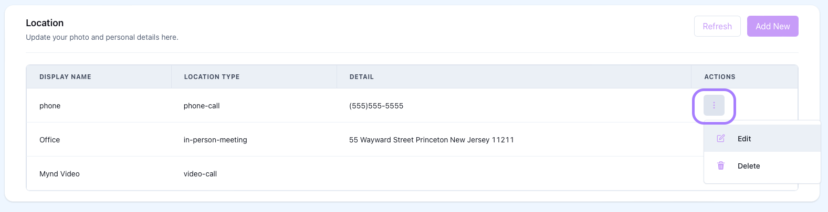Image resolution: width=828 pixels, height=212 pixels.
Task: Click the trash Delete icon in menu
Action: pyautogui.click(x=721, y=166)
